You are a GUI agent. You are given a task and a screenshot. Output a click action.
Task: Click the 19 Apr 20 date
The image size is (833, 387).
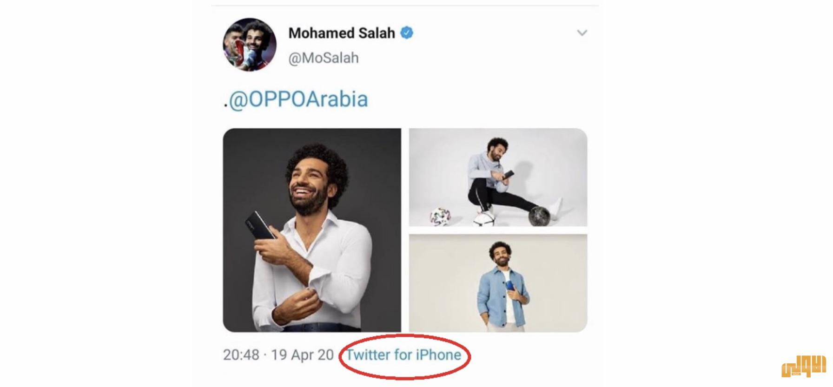(302, 355)
